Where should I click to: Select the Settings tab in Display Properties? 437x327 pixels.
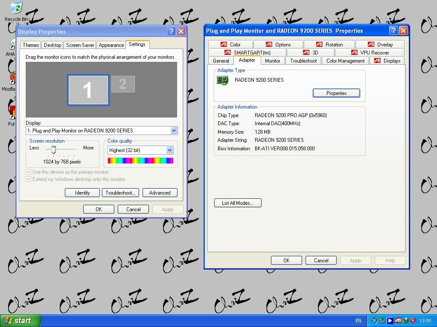point(137,44)
